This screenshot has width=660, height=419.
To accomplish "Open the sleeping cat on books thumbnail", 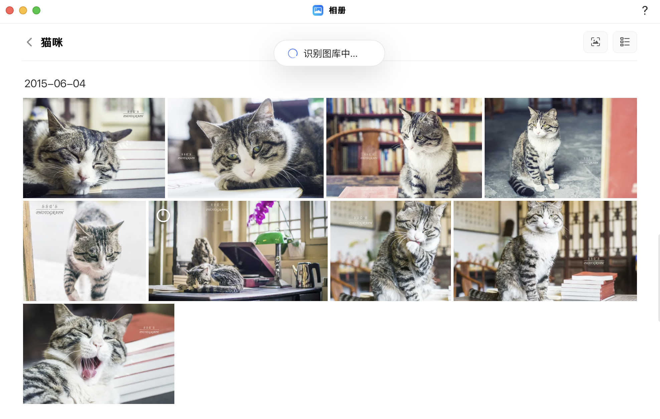I will coord(94,148).
